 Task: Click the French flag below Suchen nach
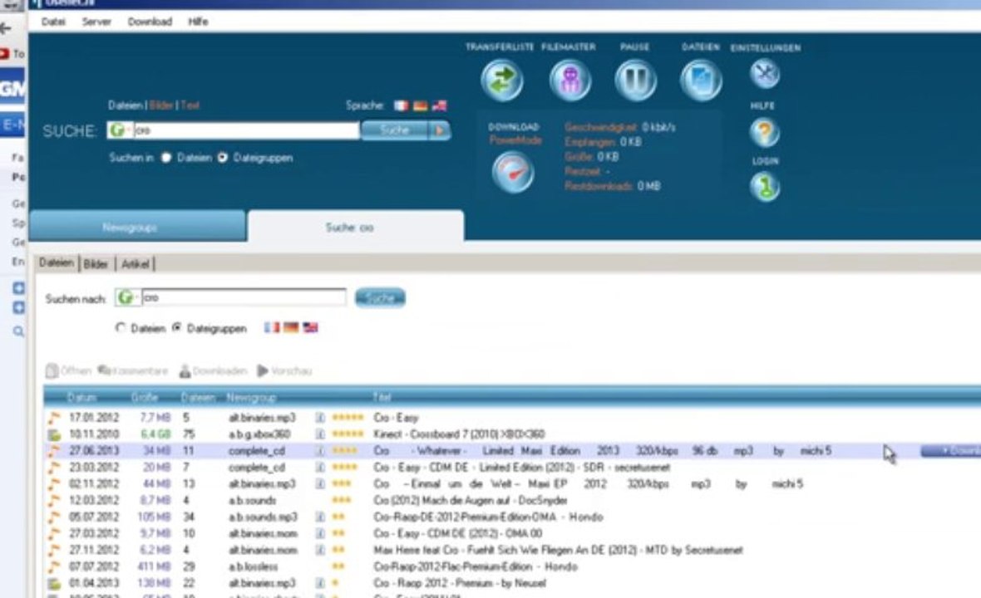[x=272, y=327]
